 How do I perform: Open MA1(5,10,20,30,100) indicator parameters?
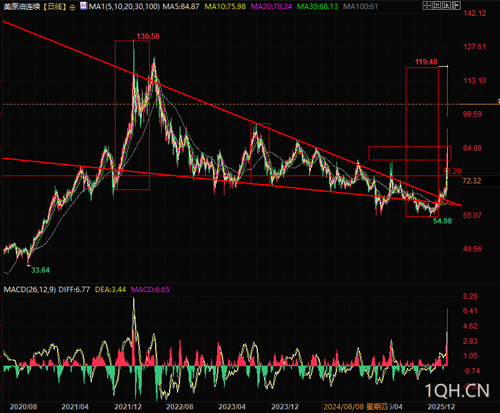pyautogui.click(x=124, y=6)
